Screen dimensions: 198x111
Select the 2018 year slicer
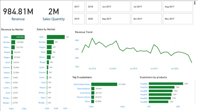click(92, 6)
